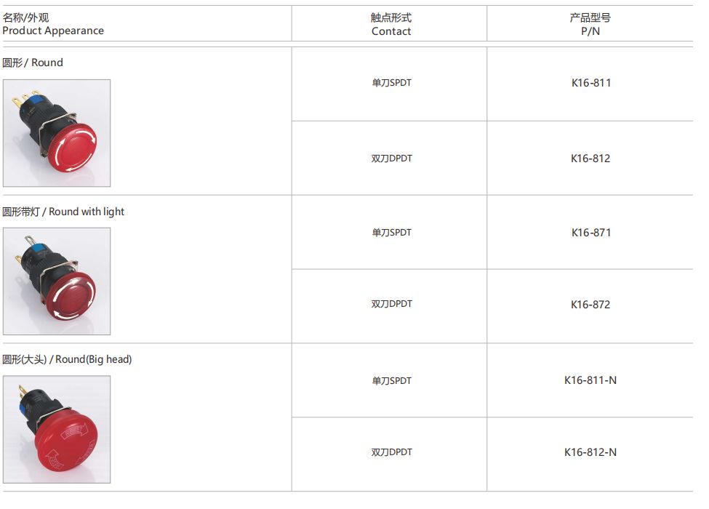Choose part number K16-872
This screenshot has height=509, width=709.
click(x=590, y=305)
